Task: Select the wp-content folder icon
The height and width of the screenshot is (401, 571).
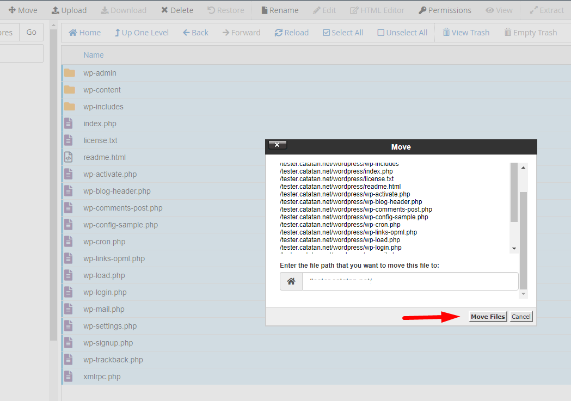Action: tap(70, 90)
